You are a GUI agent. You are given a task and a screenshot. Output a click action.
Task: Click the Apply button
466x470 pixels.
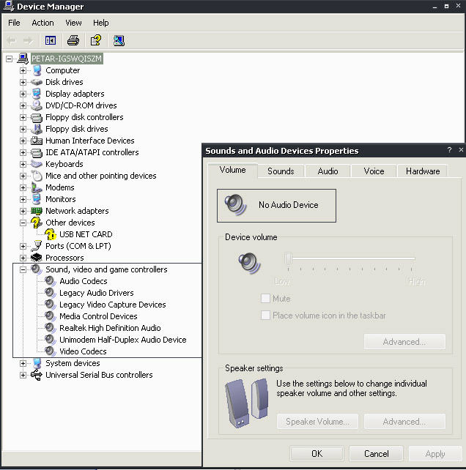pyautogui.click(x=435, y=453)
